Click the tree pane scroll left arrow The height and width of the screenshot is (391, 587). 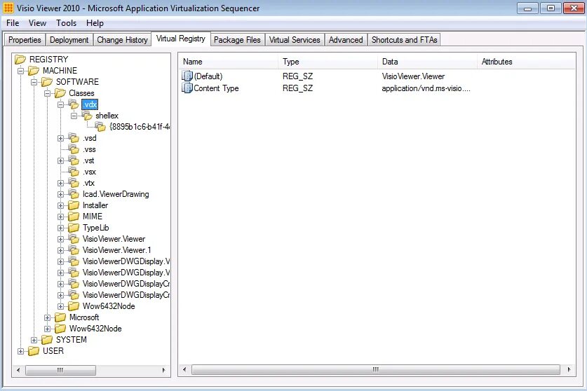tap(18, 370)
